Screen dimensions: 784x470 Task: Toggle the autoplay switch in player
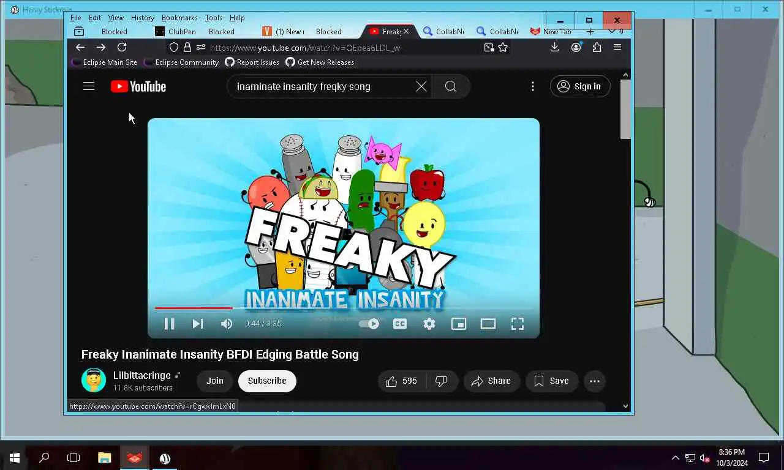click(369, 324)
